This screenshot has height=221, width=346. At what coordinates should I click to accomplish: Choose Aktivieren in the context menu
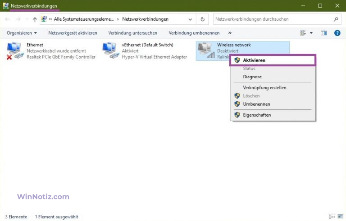pos(254,60)
